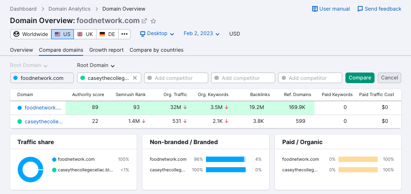The width and height of the screenshot is (411, 194).
Task: Open the Compare by countries tab
Action: [x=156, y=50]
